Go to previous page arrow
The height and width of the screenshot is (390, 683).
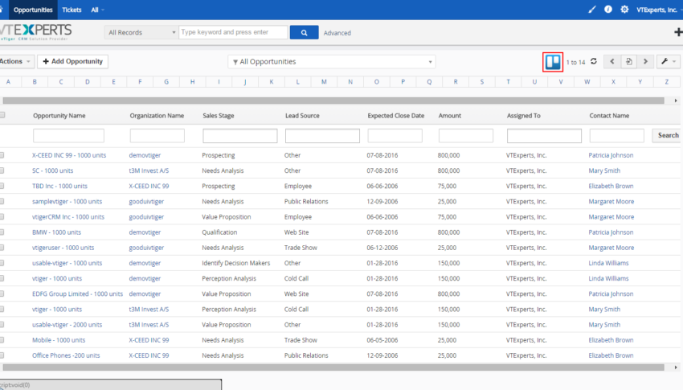612,61
